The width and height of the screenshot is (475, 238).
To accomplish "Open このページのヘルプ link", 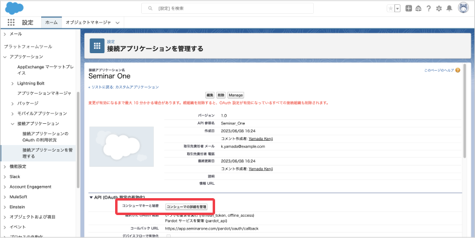I will [439, 70].
